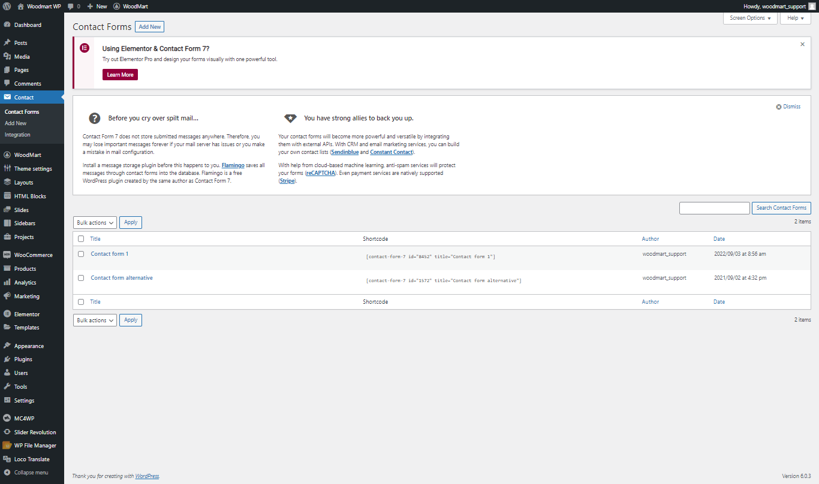This screenshot has width=819, height=484.
Task: Click the Add New button beside Contact Forms
Action: pyautogui.click(x=149, y=27)
